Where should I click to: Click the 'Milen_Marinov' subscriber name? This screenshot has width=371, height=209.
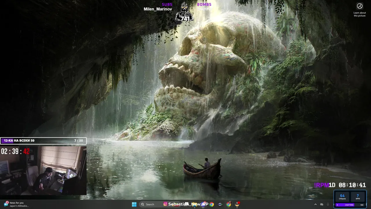(158, 9)
